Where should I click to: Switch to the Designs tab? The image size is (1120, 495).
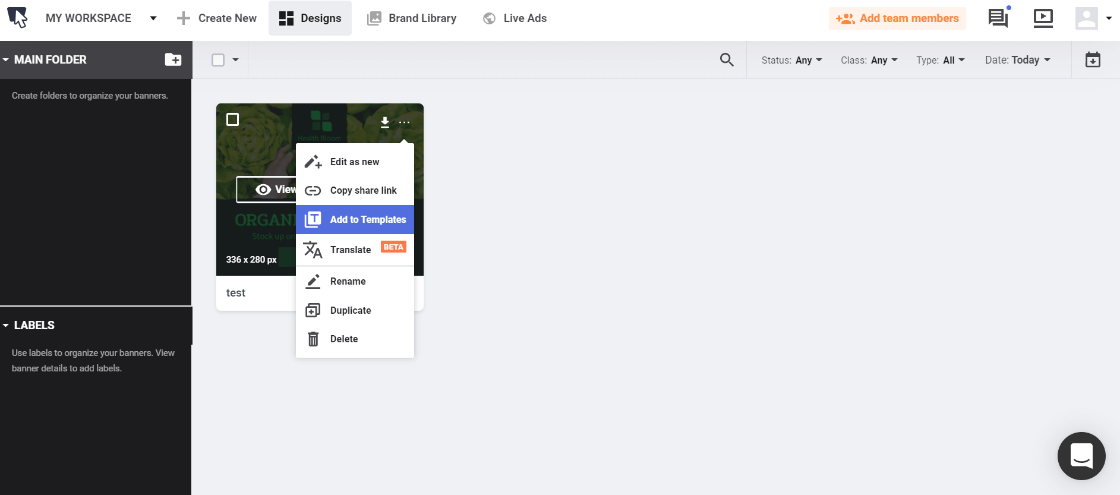click(x=310, y=18)
